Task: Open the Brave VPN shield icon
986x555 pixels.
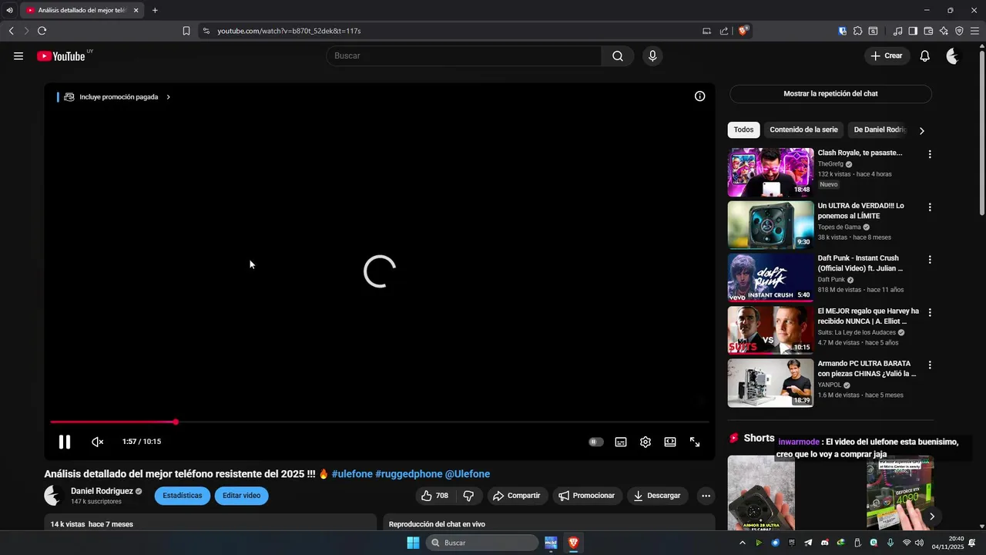Action: (959, 31)
